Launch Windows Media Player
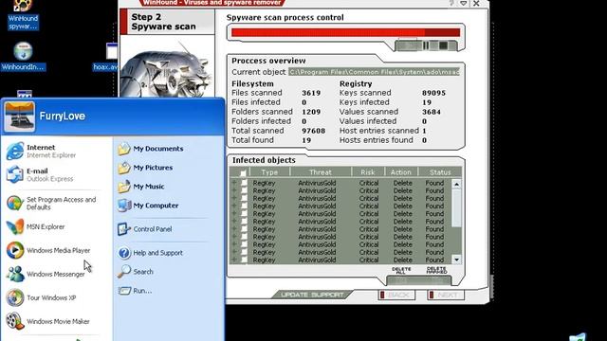 point(48,250)
